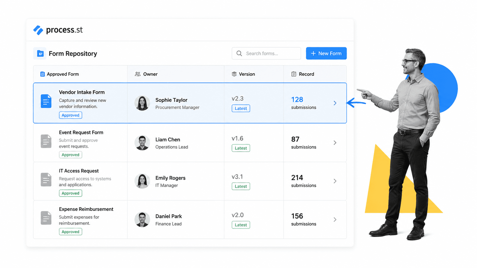Open the IT Access Request title
The width and height of the screenshot is (477, 268).
pyautogui.click(x=79, y=171)
